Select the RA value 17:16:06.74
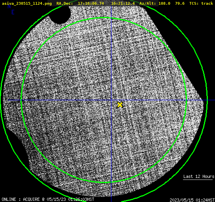215x202 pixels. pyautogui.click(x=91, y=3)
